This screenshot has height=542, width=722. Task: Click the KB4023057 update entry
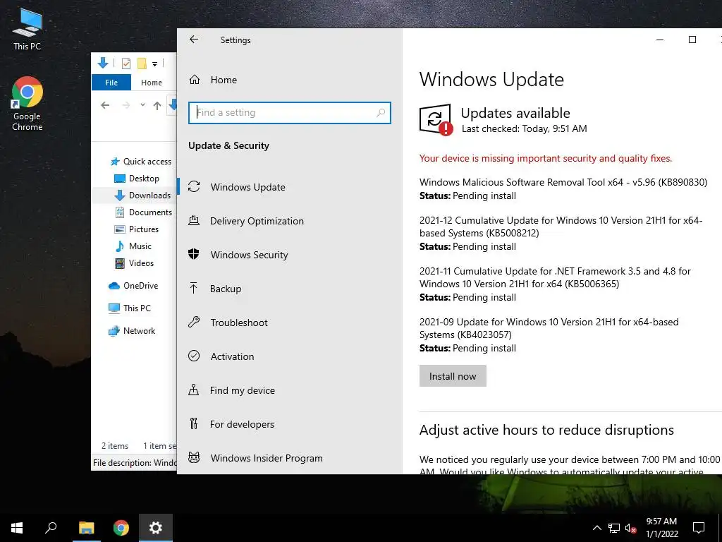pyautogui.click(x=549, y=328)
